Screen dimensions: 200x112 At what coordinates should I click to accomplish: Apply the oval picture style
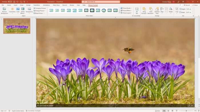point(104,11)
